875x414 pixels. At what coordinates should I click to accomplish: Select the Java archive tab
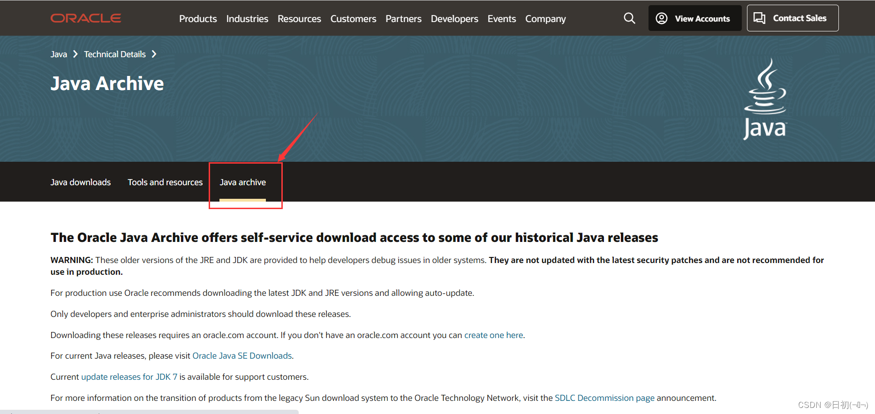243,182
